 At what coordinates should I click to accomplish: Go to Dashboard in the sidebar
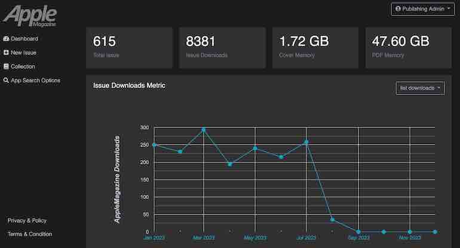pyautogui.click(x=24, y=39)
